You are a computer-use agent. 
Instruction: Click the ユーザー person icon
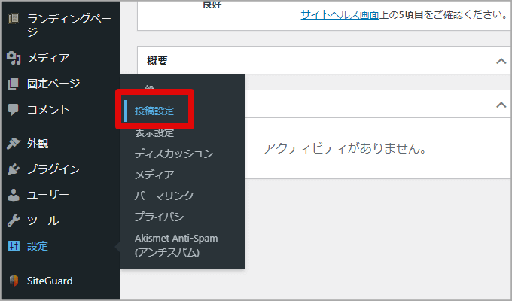coord(14,195)
